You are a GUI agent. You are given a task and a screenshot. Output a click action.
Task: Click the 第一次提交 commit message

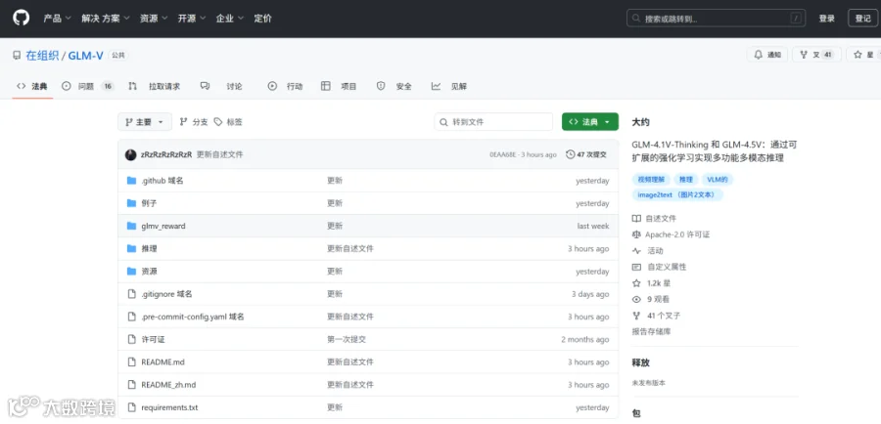(347, 339)
